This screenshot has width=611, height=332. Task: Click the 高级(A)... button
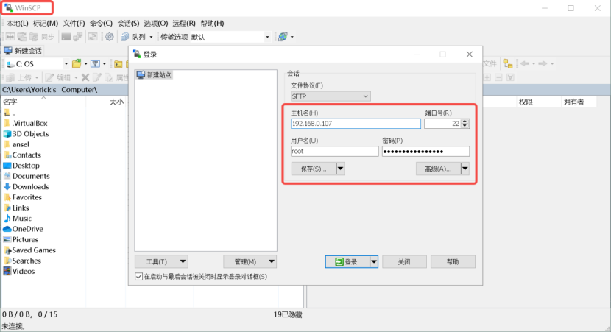coord(438,169)
